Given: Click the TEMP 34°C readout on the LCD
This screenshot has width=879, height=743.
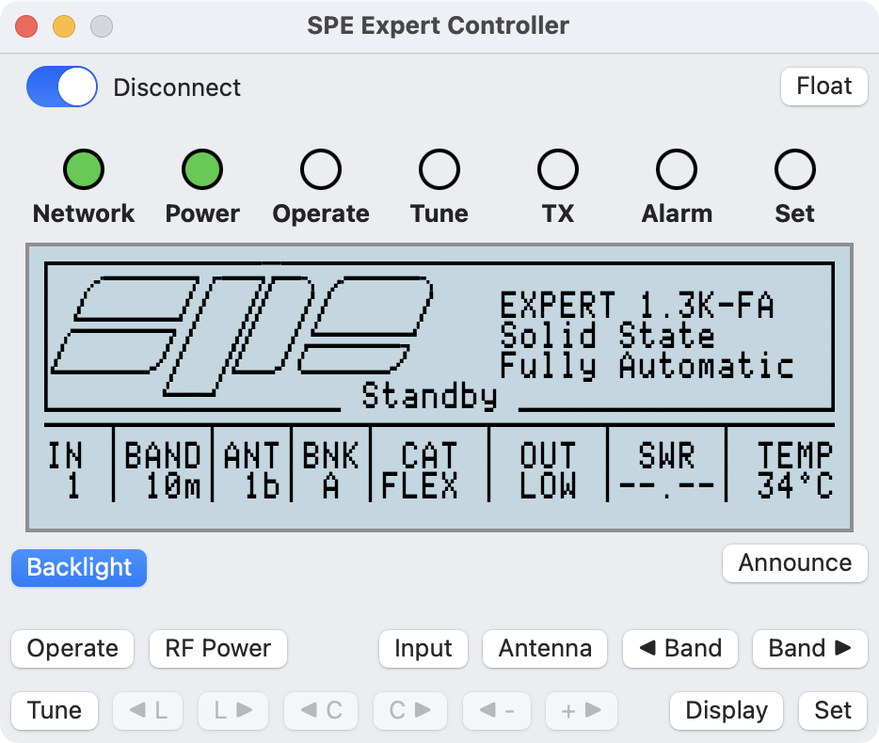Looking at the screenshot, I should click(795, 469).
